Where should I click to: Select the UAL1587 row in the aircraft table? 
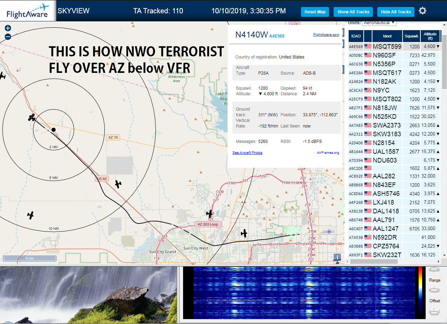click(x=394, y=151)
